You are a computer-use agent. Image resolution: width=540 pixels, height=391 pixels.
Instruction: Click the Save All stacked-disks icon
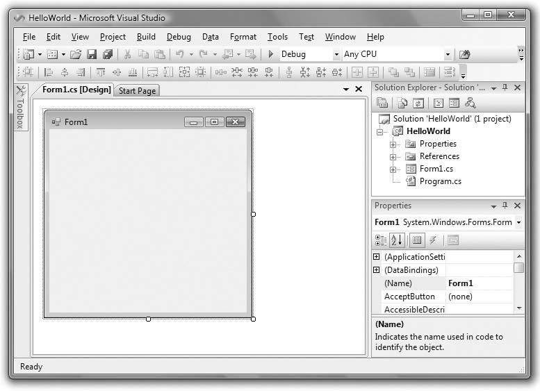tap(108, 54)
